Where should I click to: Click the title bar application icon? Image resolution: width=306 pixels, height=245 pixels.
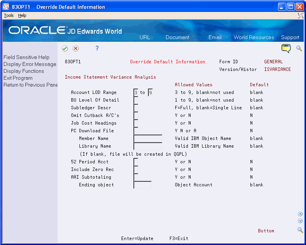(6, 7)
